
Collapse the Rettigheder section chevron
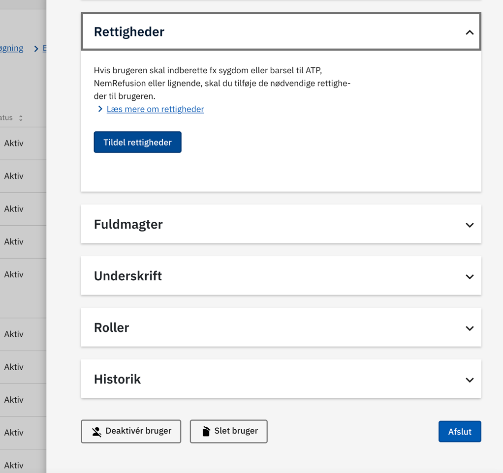[470, 32]
